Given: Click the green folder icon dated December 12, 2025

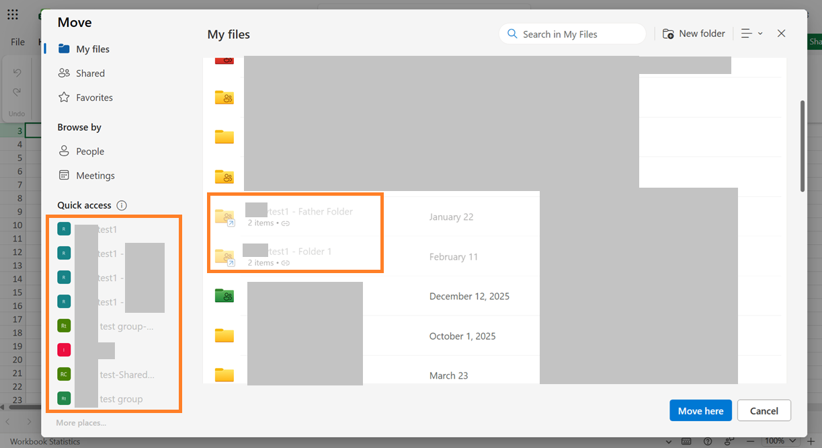Looking at the screenshot, I should point(224,296).
